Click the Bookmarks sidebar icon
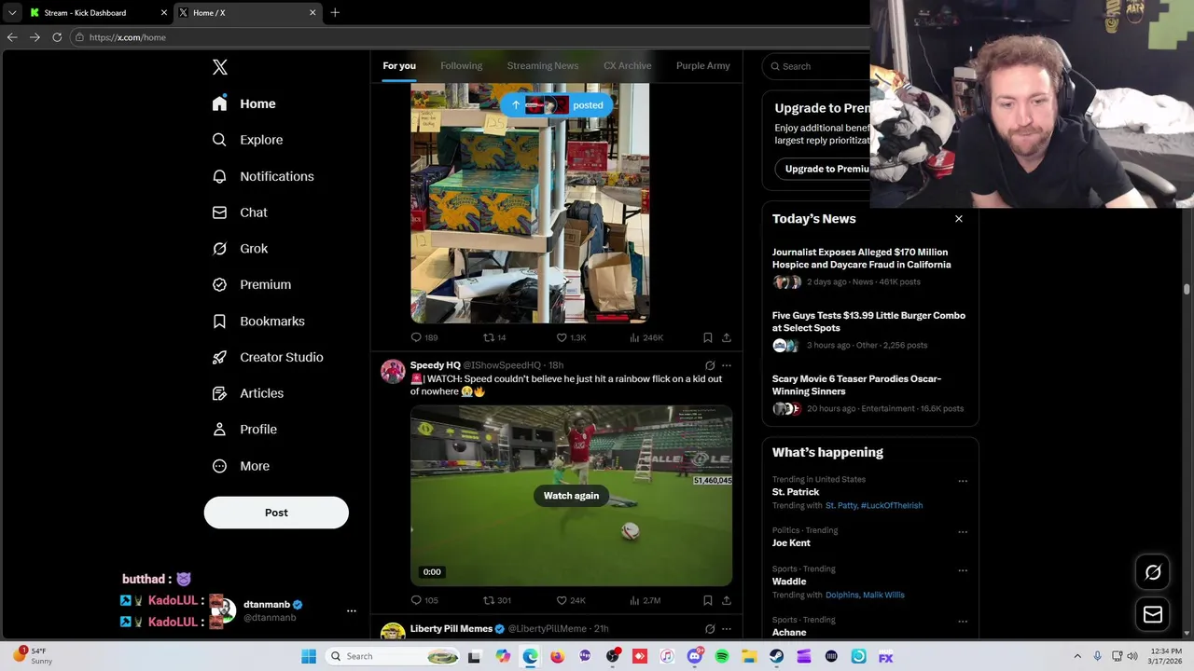The height and width of the screenshot is (671, 1194). point(219,321)
